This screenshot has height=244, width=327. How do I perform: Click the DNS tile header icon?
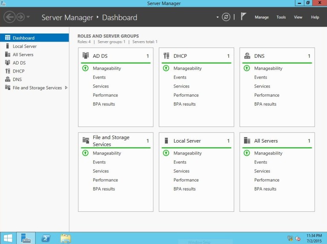[247, 56]
